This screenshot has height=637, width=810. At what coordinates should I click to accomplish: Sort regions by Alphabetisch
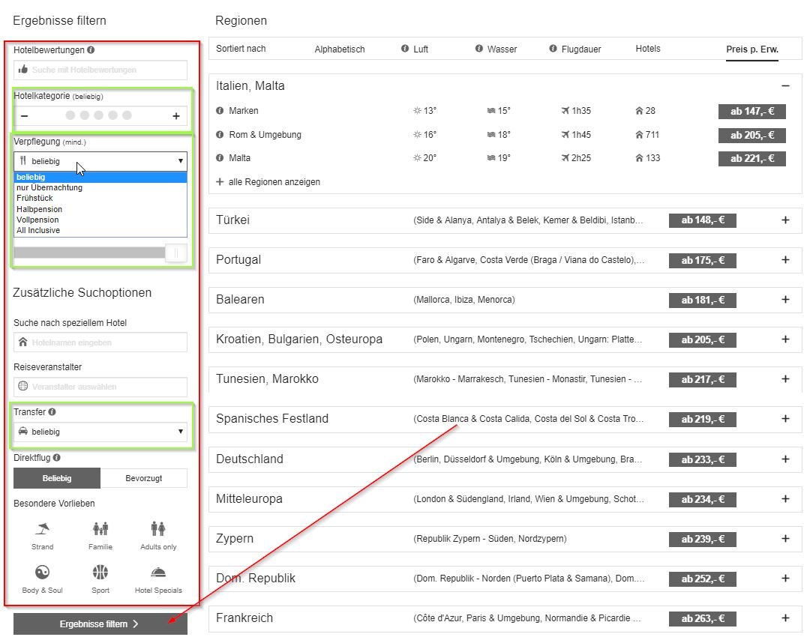pyautogui.click(x=340, y=49)
